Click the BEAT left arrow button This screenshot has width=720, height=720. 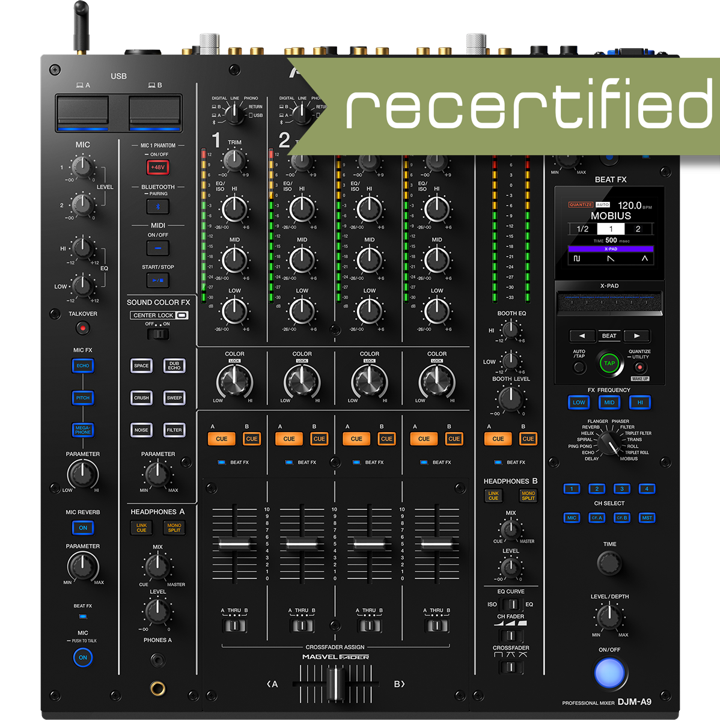[x=582, y=336]
